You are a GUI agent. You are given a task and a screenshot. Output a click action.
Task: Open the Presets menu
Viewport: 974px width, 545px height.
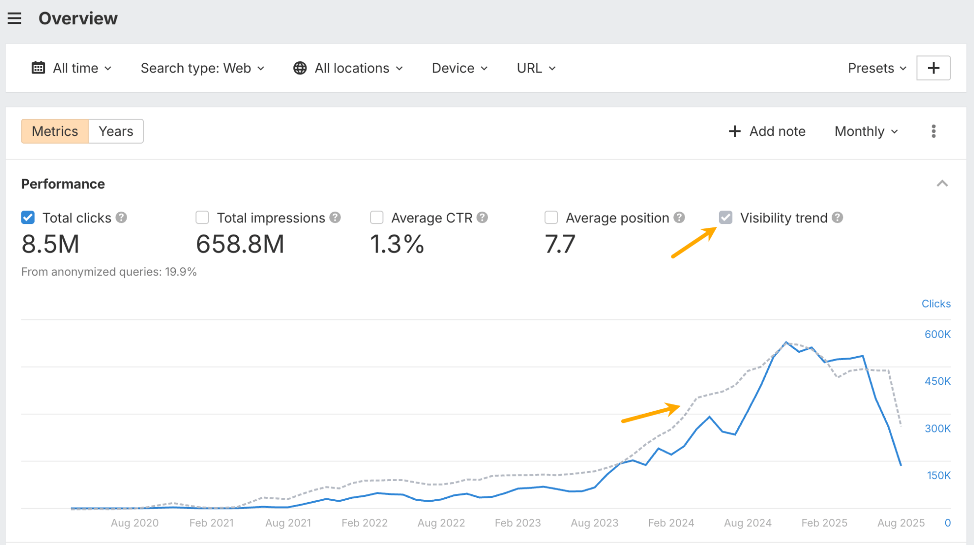(x=877, y=68)
